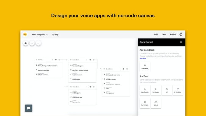Zoom in the canvas with plus button
The height and width of the screenshot is (116, 206).
tap(32, 43)
